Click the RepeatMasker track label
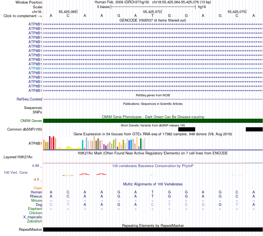Image resolution: width=263 pixels, height=236 pixels. point(30,229)
